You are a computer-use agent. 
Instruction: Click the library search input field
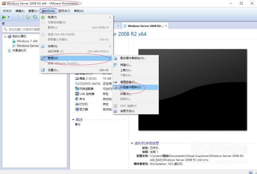21,29
